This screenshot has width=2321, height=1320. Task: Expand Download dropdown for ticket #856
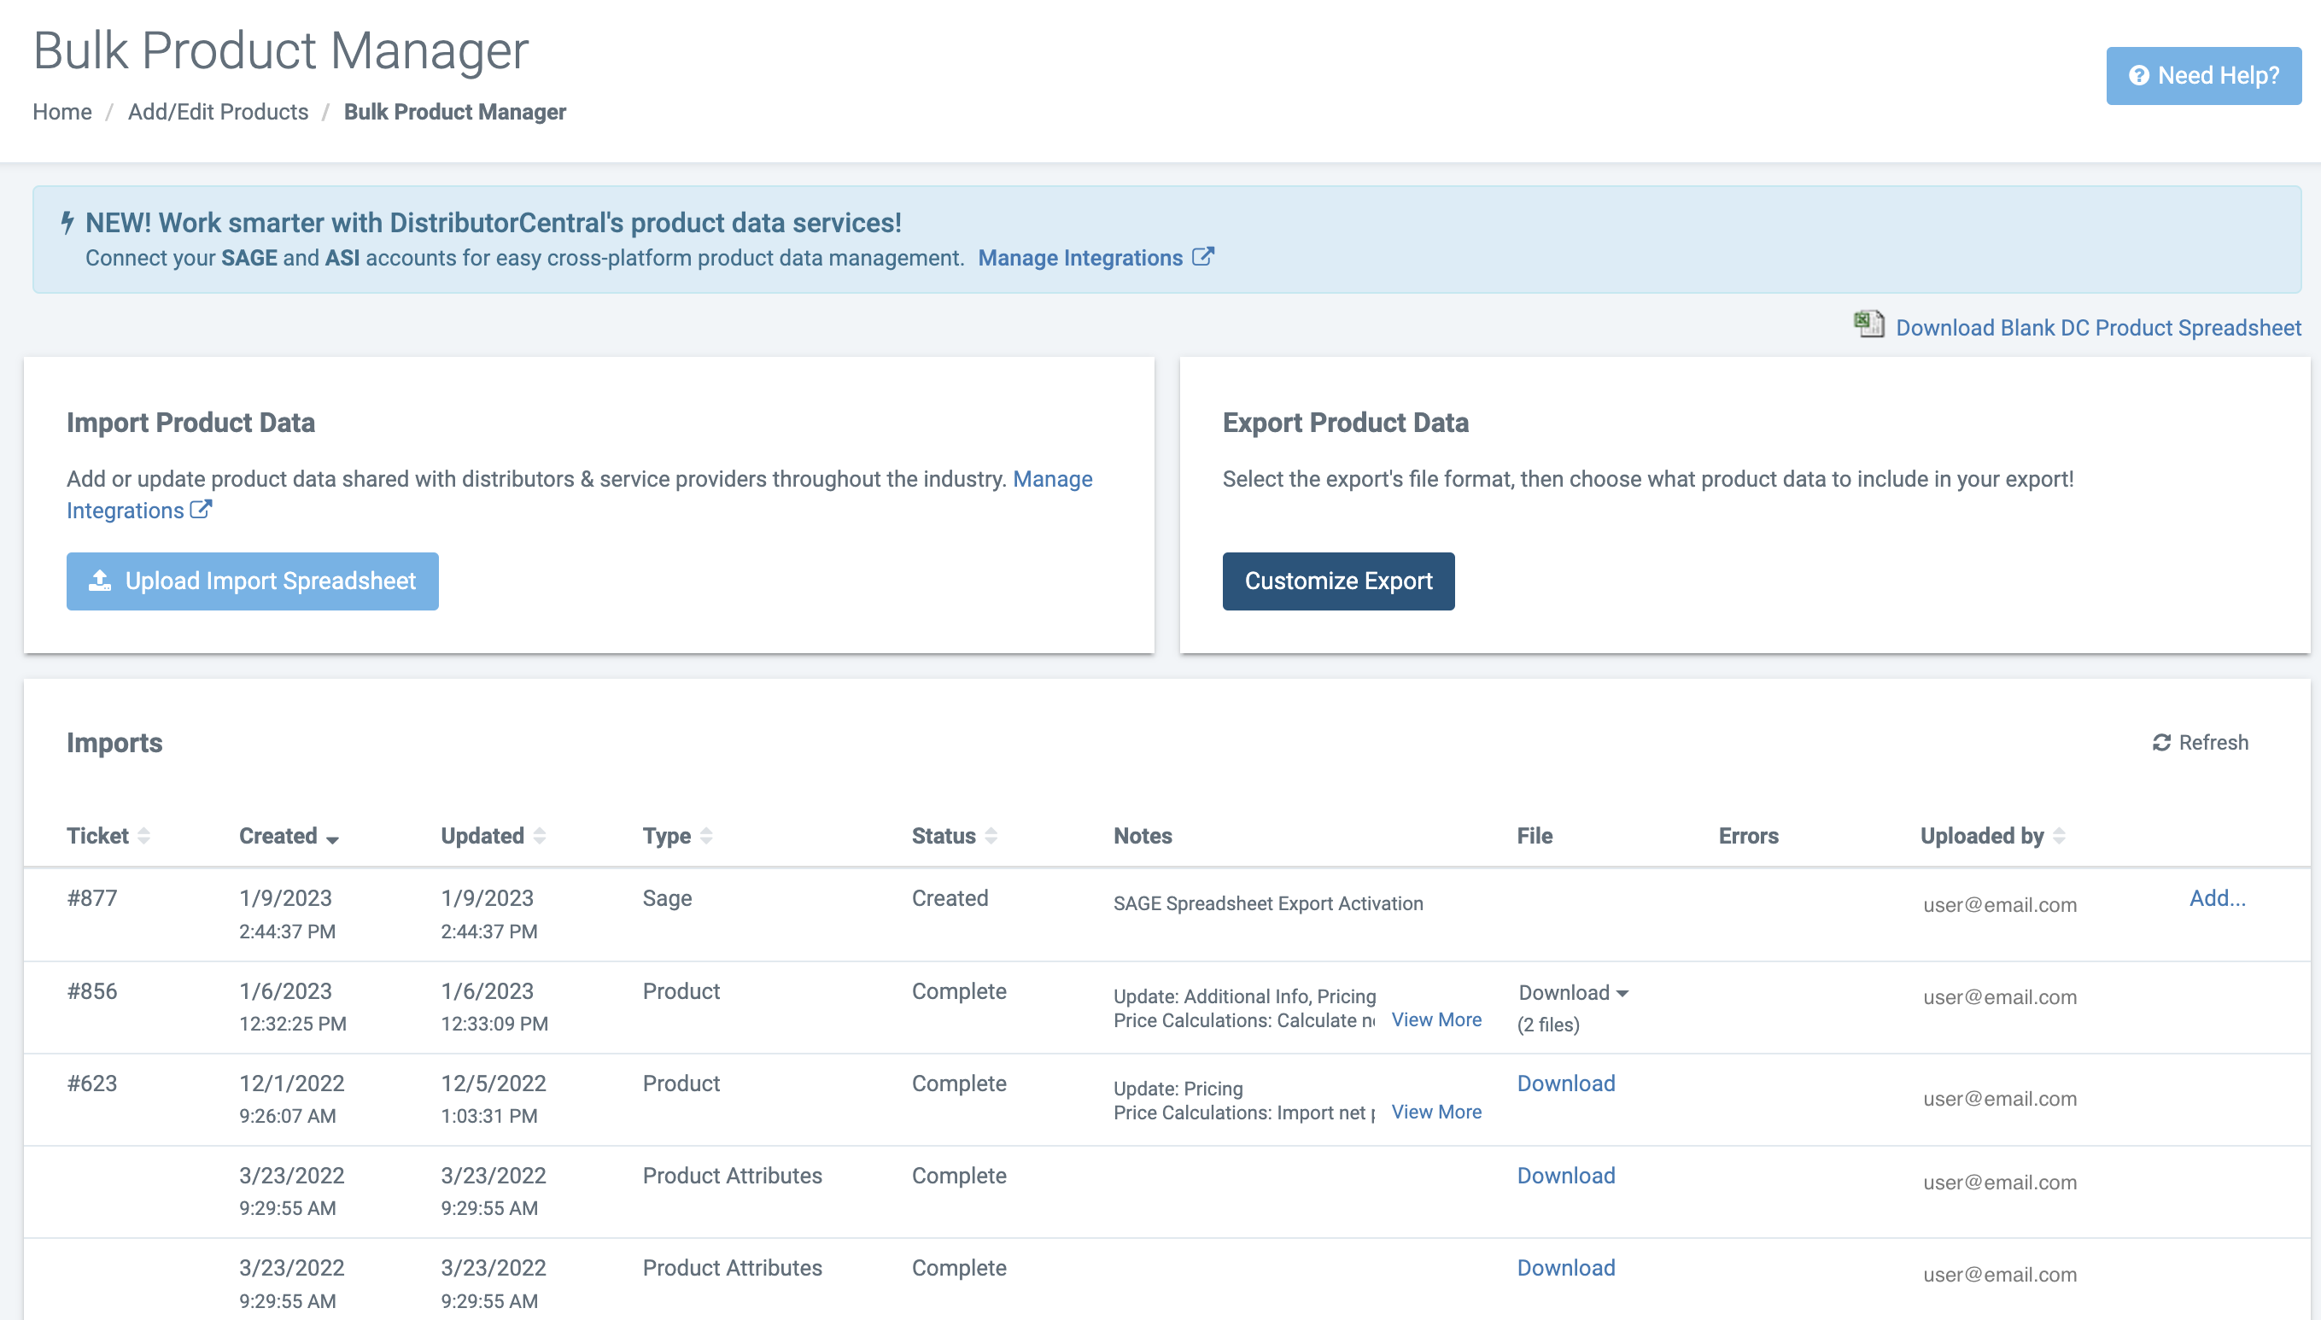[1573, 993]
